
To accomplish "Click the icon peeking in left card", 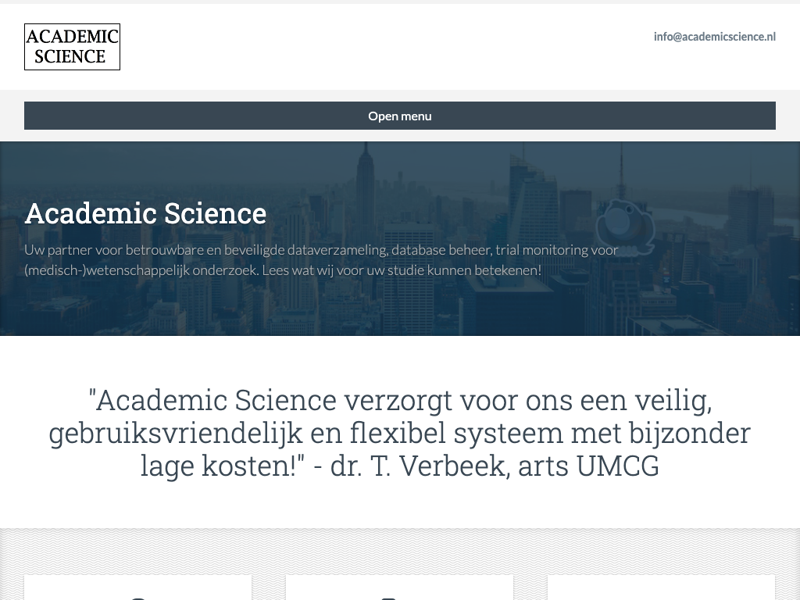I will [137, 597].
